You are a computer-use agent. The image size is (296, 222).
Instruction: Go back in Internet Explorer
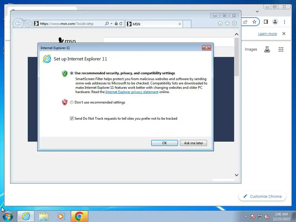click(x=18, y=24)
